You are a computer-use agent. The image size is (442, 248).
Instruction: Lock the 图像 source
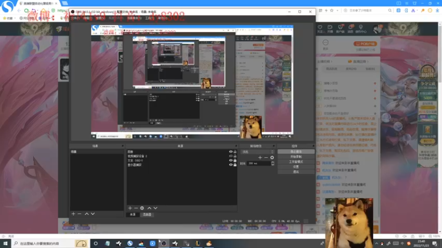(x=235, y=152)
